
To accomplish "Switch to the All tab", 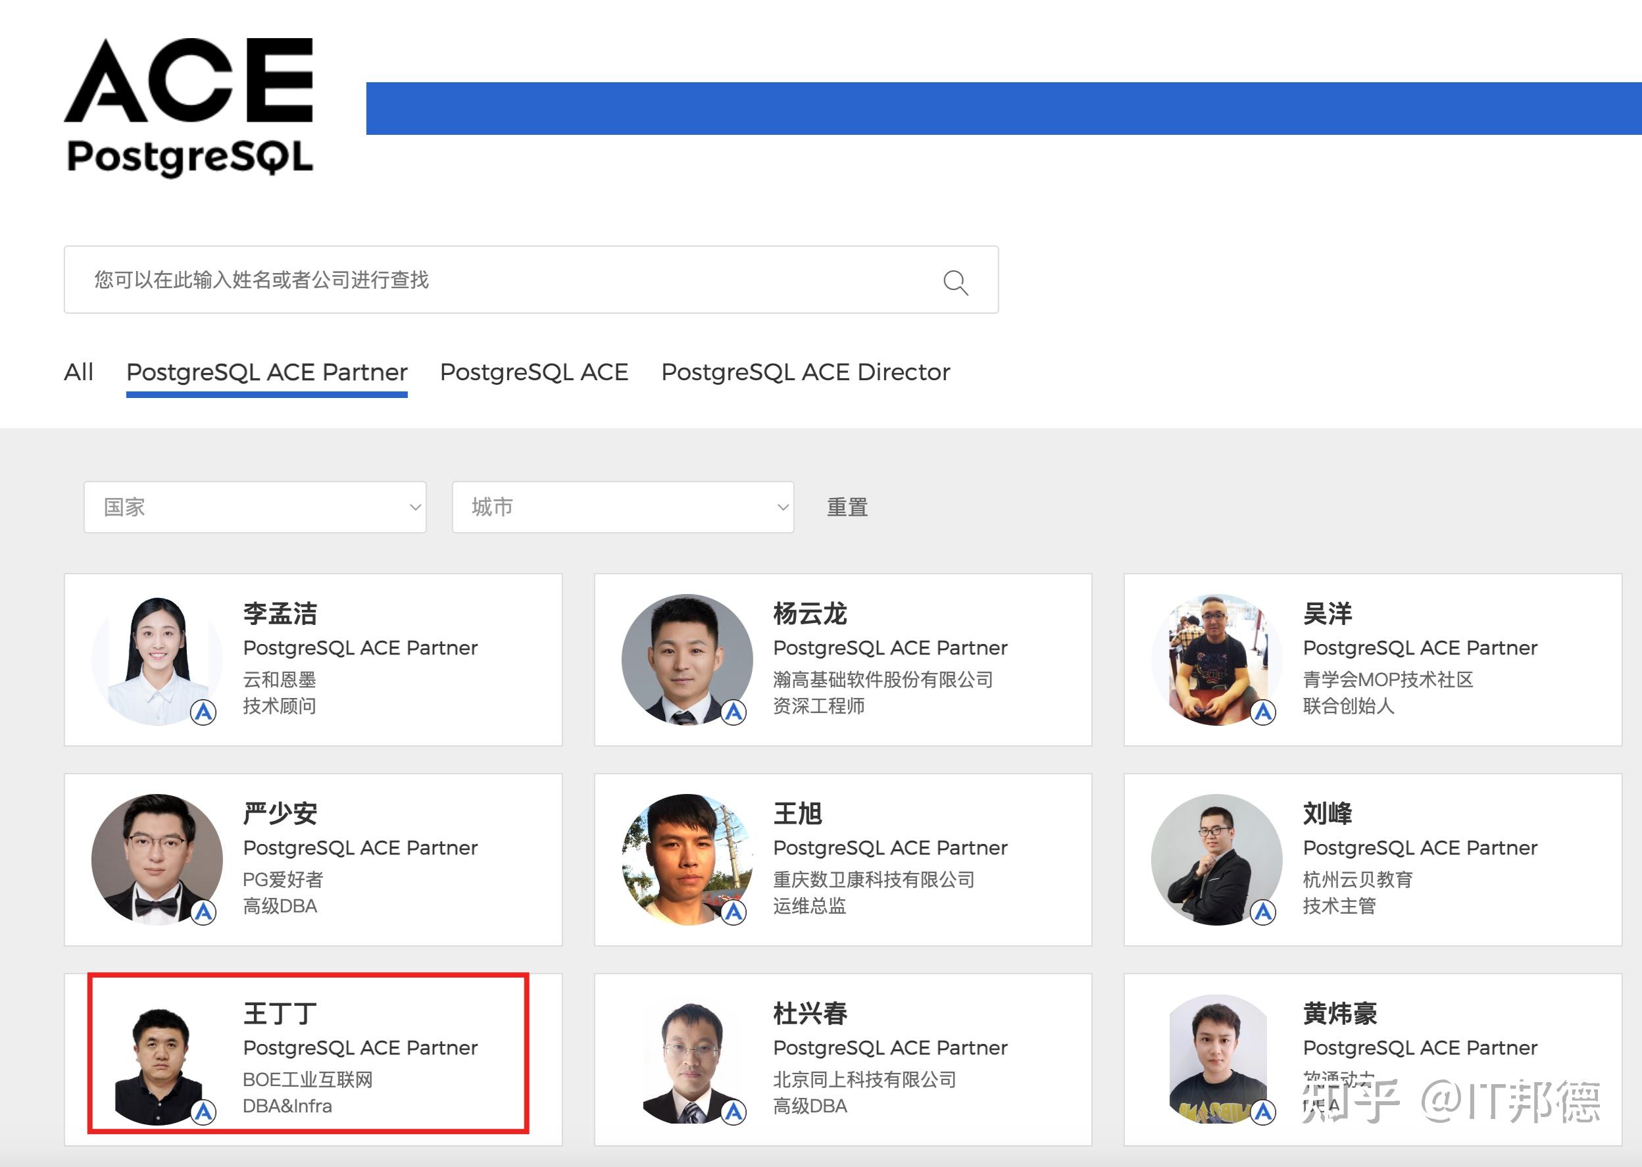I will click(x=79, y=372).
